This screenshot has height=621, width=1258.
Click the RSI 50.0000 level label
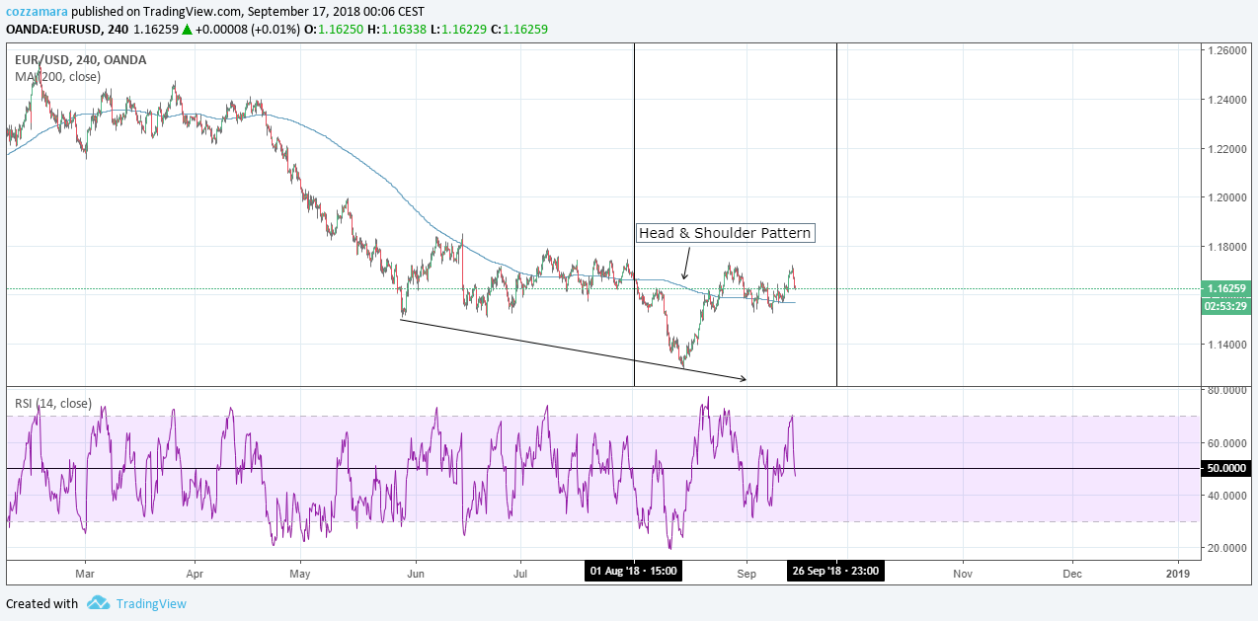point(1226,469)
